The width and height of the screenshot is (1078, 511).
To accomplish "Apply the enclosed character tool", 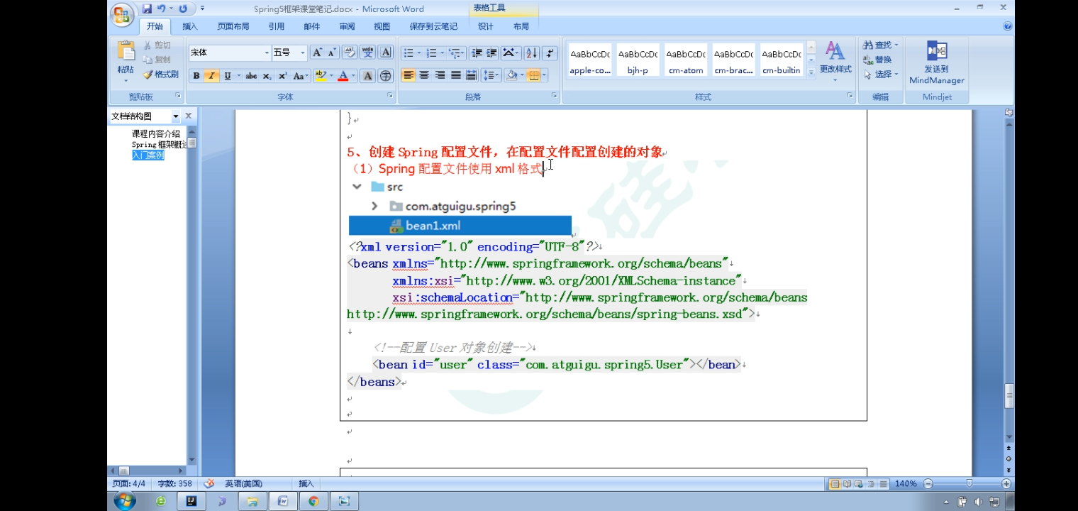I will [x=386, y=76].
